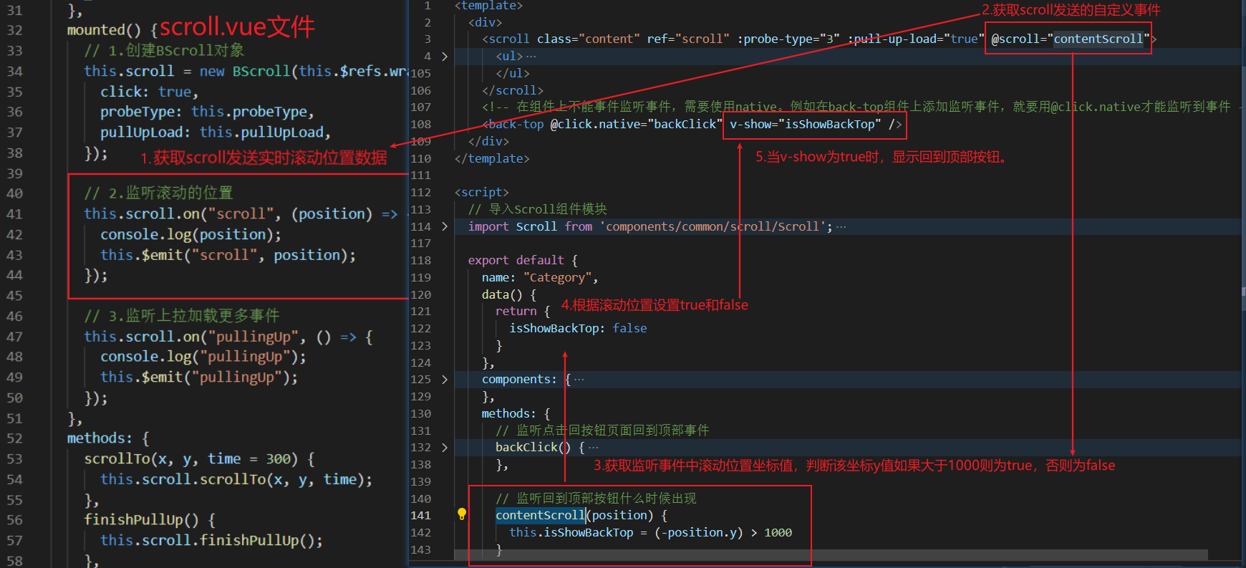Click the ellipsis after the collapsed <ul> tag
Viewport: 1246px width, 568px height.
click(531, 56)
